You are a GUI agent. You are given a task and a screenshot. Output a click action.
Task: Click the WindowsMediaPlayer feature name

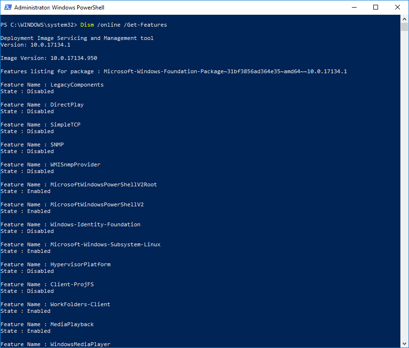click(x=80, y=344)
